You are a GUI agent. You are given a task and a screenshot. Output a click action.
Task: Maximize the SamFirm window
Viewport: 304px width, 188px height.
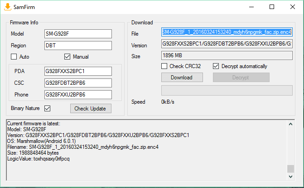pos(272,7)
